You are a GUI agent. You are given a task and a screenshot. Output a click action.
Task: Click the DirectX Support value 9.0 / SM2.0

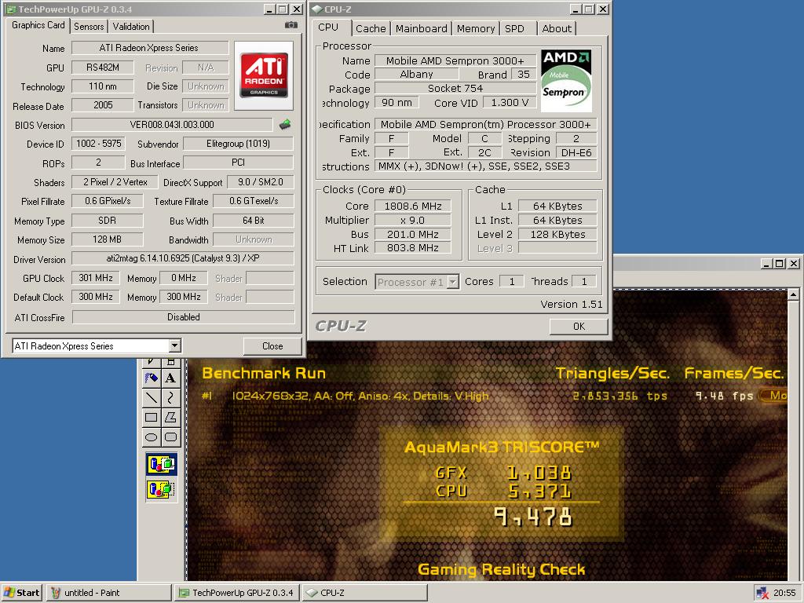[x=261, y=182]
